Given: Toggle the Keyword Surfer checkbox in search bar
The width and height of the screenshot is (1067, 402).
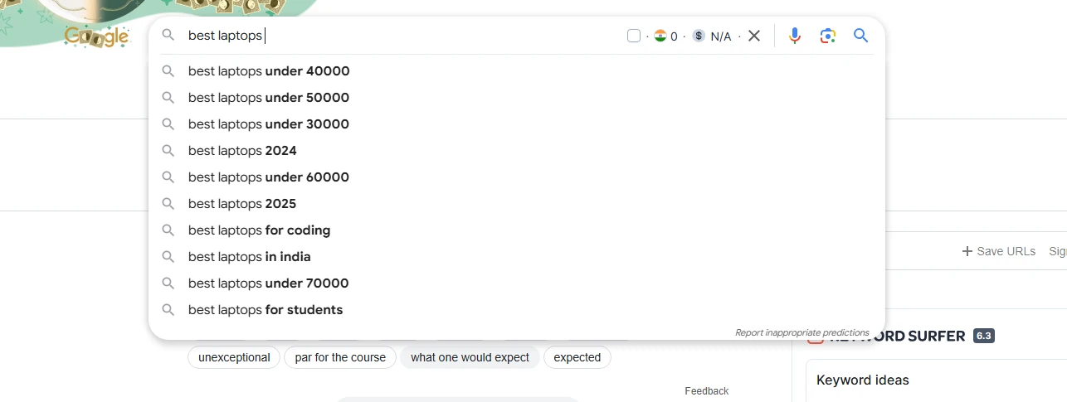Looking at the screenshot, I should [634, 36].
